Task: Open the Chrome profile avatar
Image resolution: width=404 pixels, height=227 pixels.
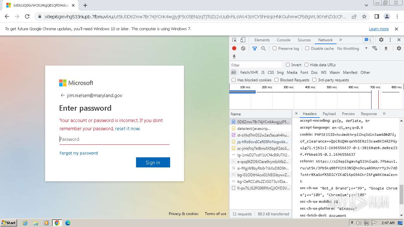Action: pos(387,17)
